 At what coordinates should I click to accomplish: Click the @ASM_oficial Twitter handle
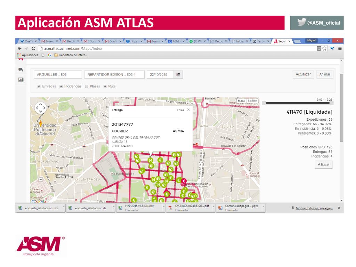pos(324,23)
